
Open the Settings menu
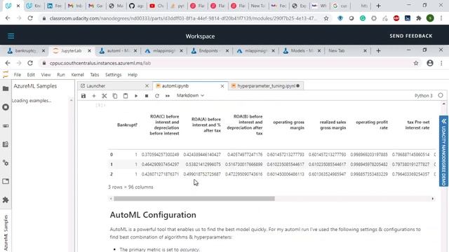pyautogui.click(x=114, y=75)
